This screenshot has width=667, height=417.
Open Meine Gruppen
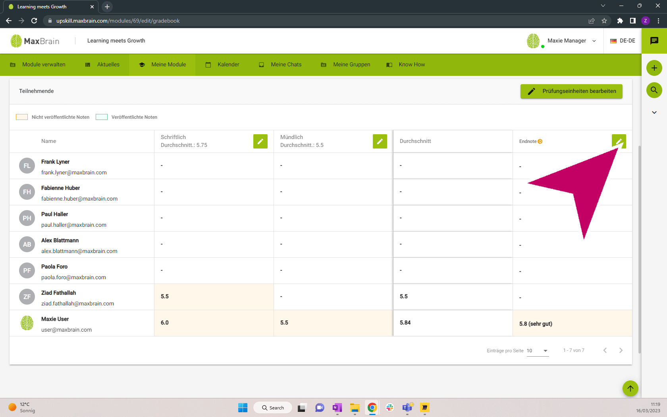[345, 64]
